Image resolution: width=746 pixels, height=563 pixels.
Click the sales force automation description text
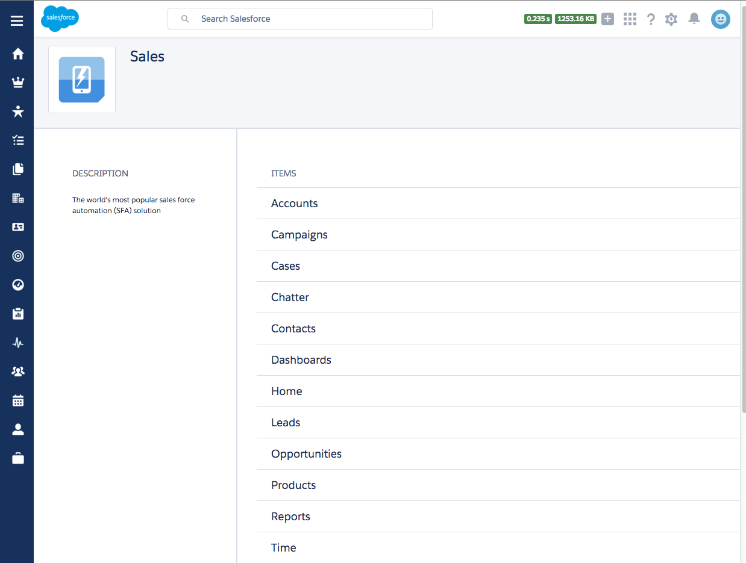pos(133,205)
